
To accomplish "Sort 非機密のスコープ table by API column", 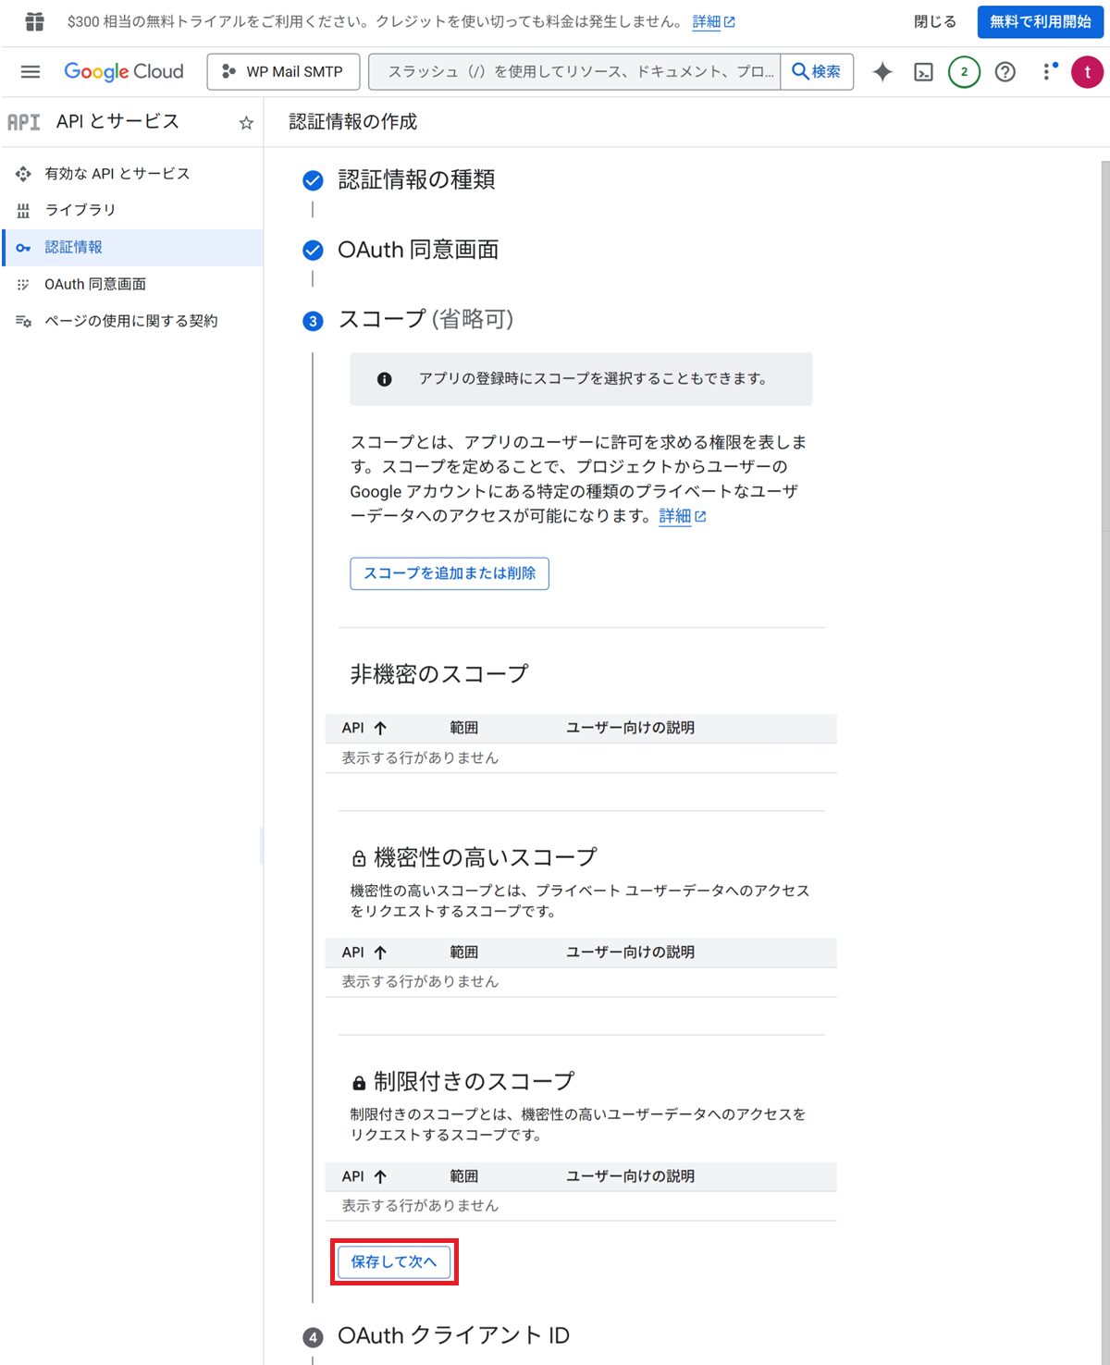I will 364,728.
